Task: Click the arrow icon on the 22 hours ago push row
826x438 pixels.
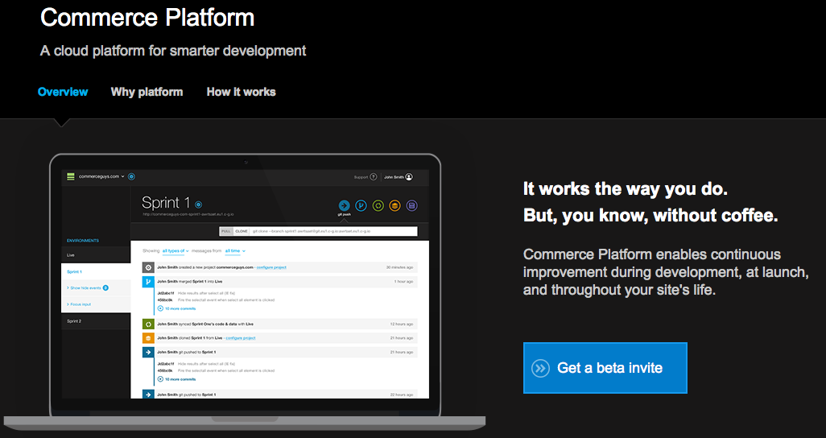Action: coord(148,395)
